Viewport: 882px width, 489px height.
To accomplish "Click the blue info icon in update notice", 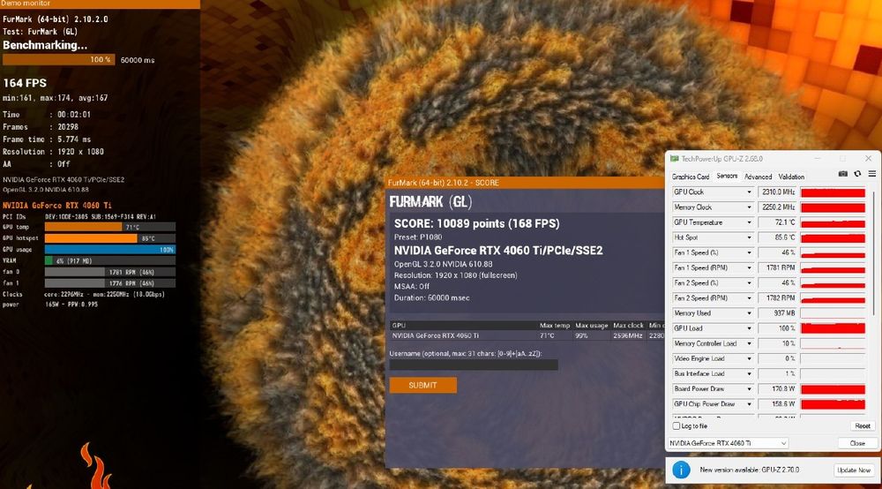I will pyautogui.click(x=681, y=470).
